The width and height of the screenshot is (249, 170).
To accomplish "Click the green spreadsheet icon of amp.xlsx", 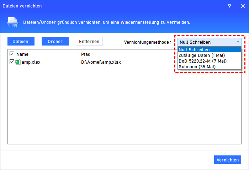I will pos(18,62).
